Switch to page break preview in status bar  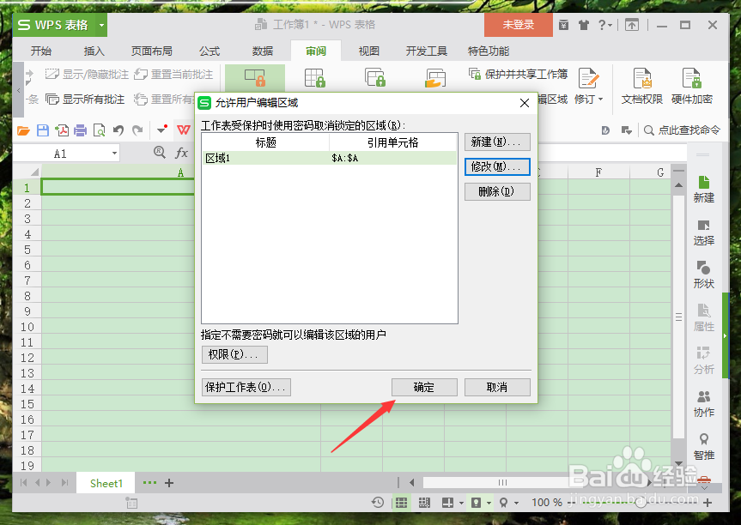424,502
